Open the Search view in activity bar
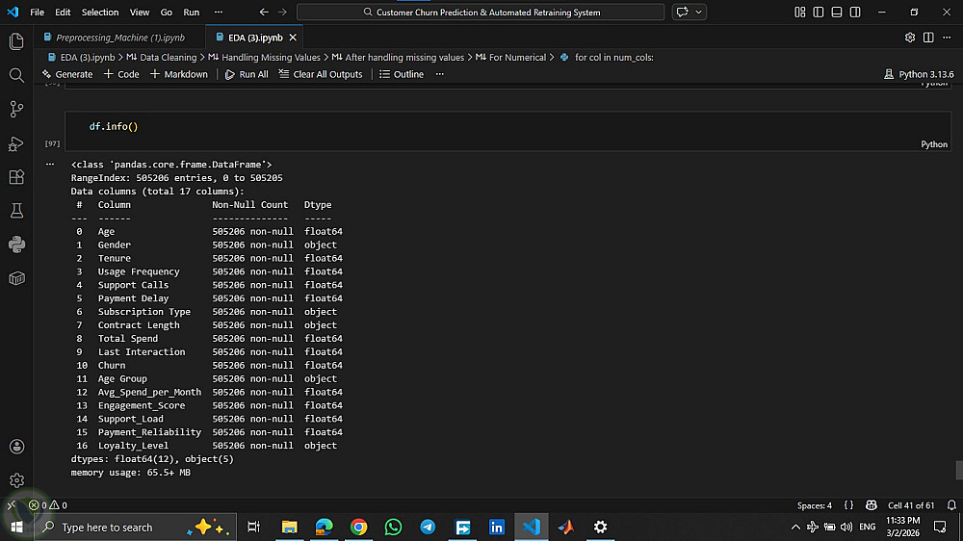Image resolution: width=963 pixels, height=541 pixels. click(16, 75)
